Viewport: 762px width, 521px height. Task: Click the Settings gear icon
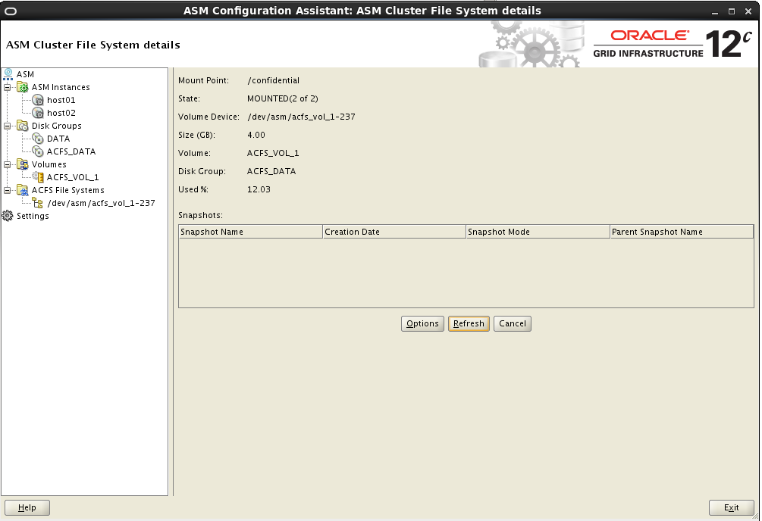[x=8, y=216]
